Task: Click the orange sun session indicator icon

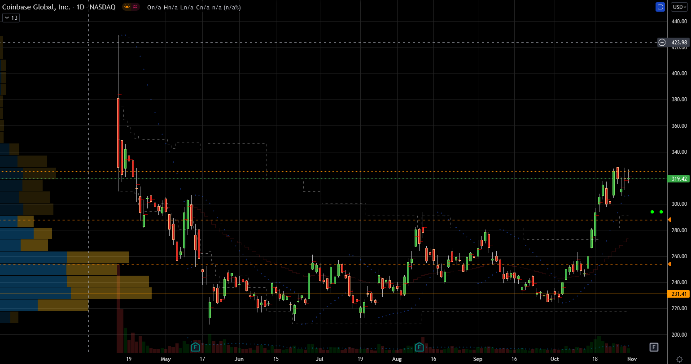Action: [x=127, y=7]
